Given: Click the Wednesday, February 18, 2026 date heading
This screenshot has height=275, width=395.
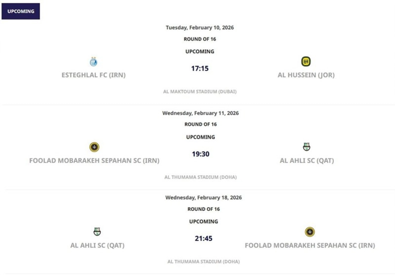Looking at the screenshot, I should click(203, 198).
